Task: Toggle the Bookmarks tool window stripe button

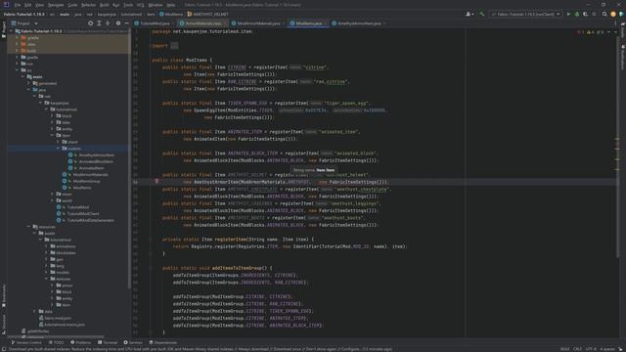Action: (x=4, y=295)
